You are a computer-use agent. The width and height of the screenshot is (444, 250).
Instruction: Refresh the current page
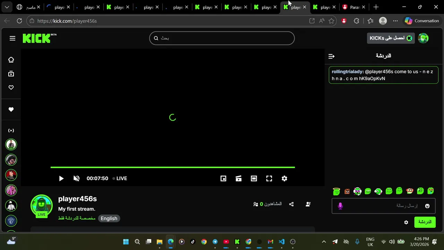[x=19, y=21]
